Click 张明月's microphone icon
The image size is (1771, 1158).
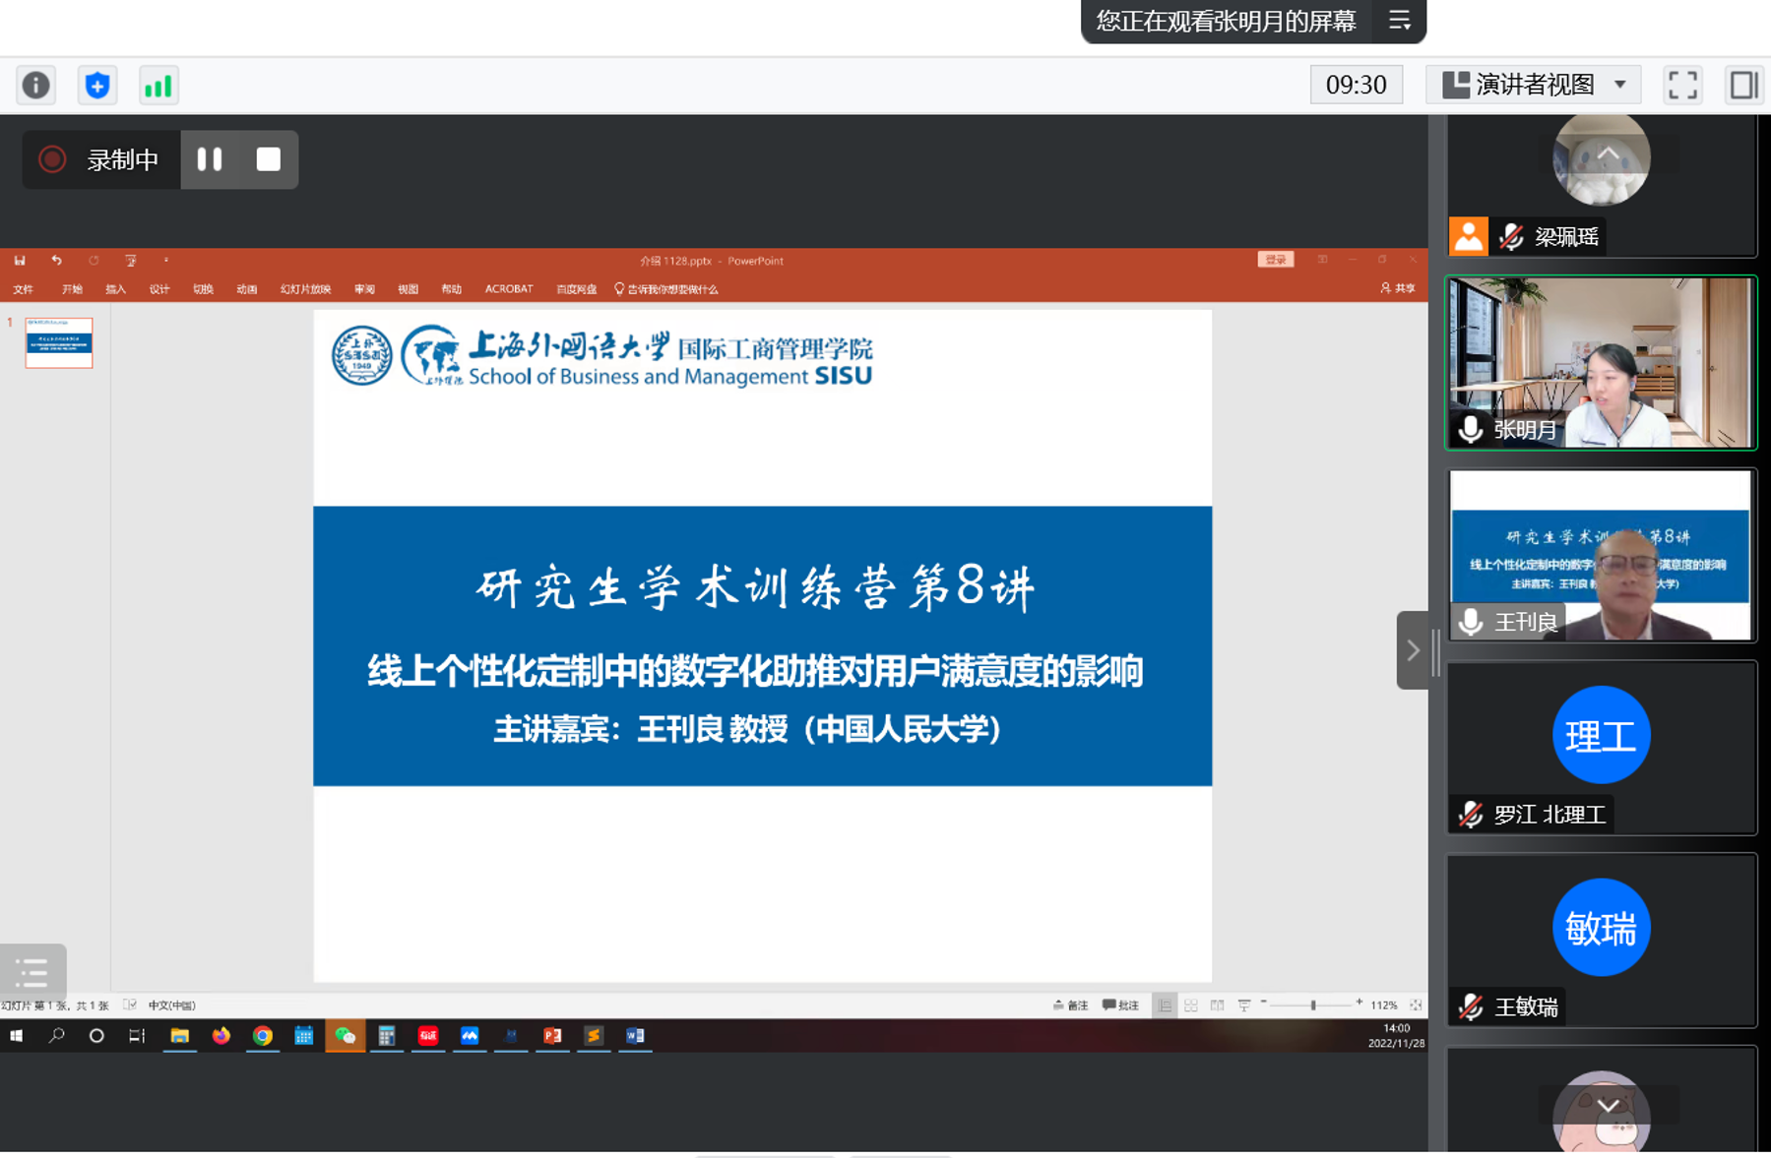point(1471,430)
